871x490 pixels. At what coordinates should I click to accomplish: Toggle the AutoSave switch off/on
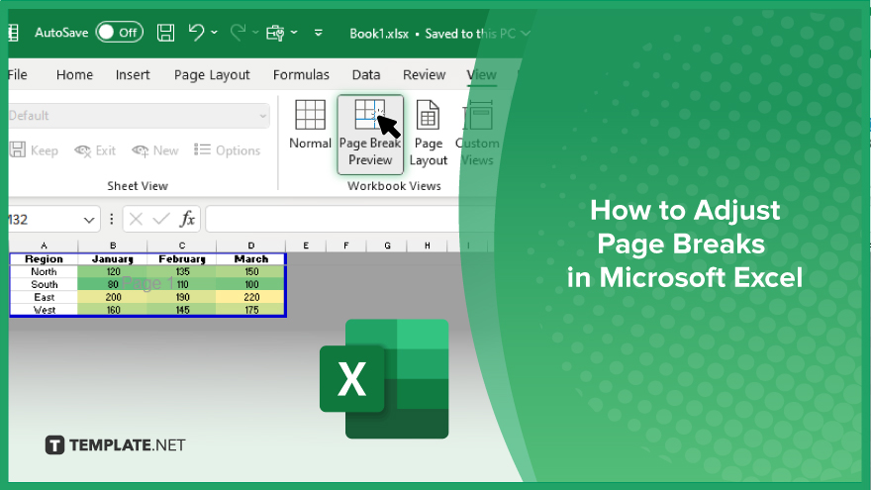[x=120, y=33]
